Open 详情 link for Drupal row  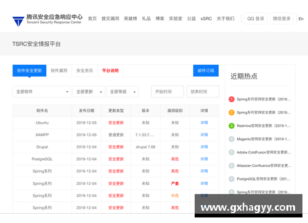204,147
